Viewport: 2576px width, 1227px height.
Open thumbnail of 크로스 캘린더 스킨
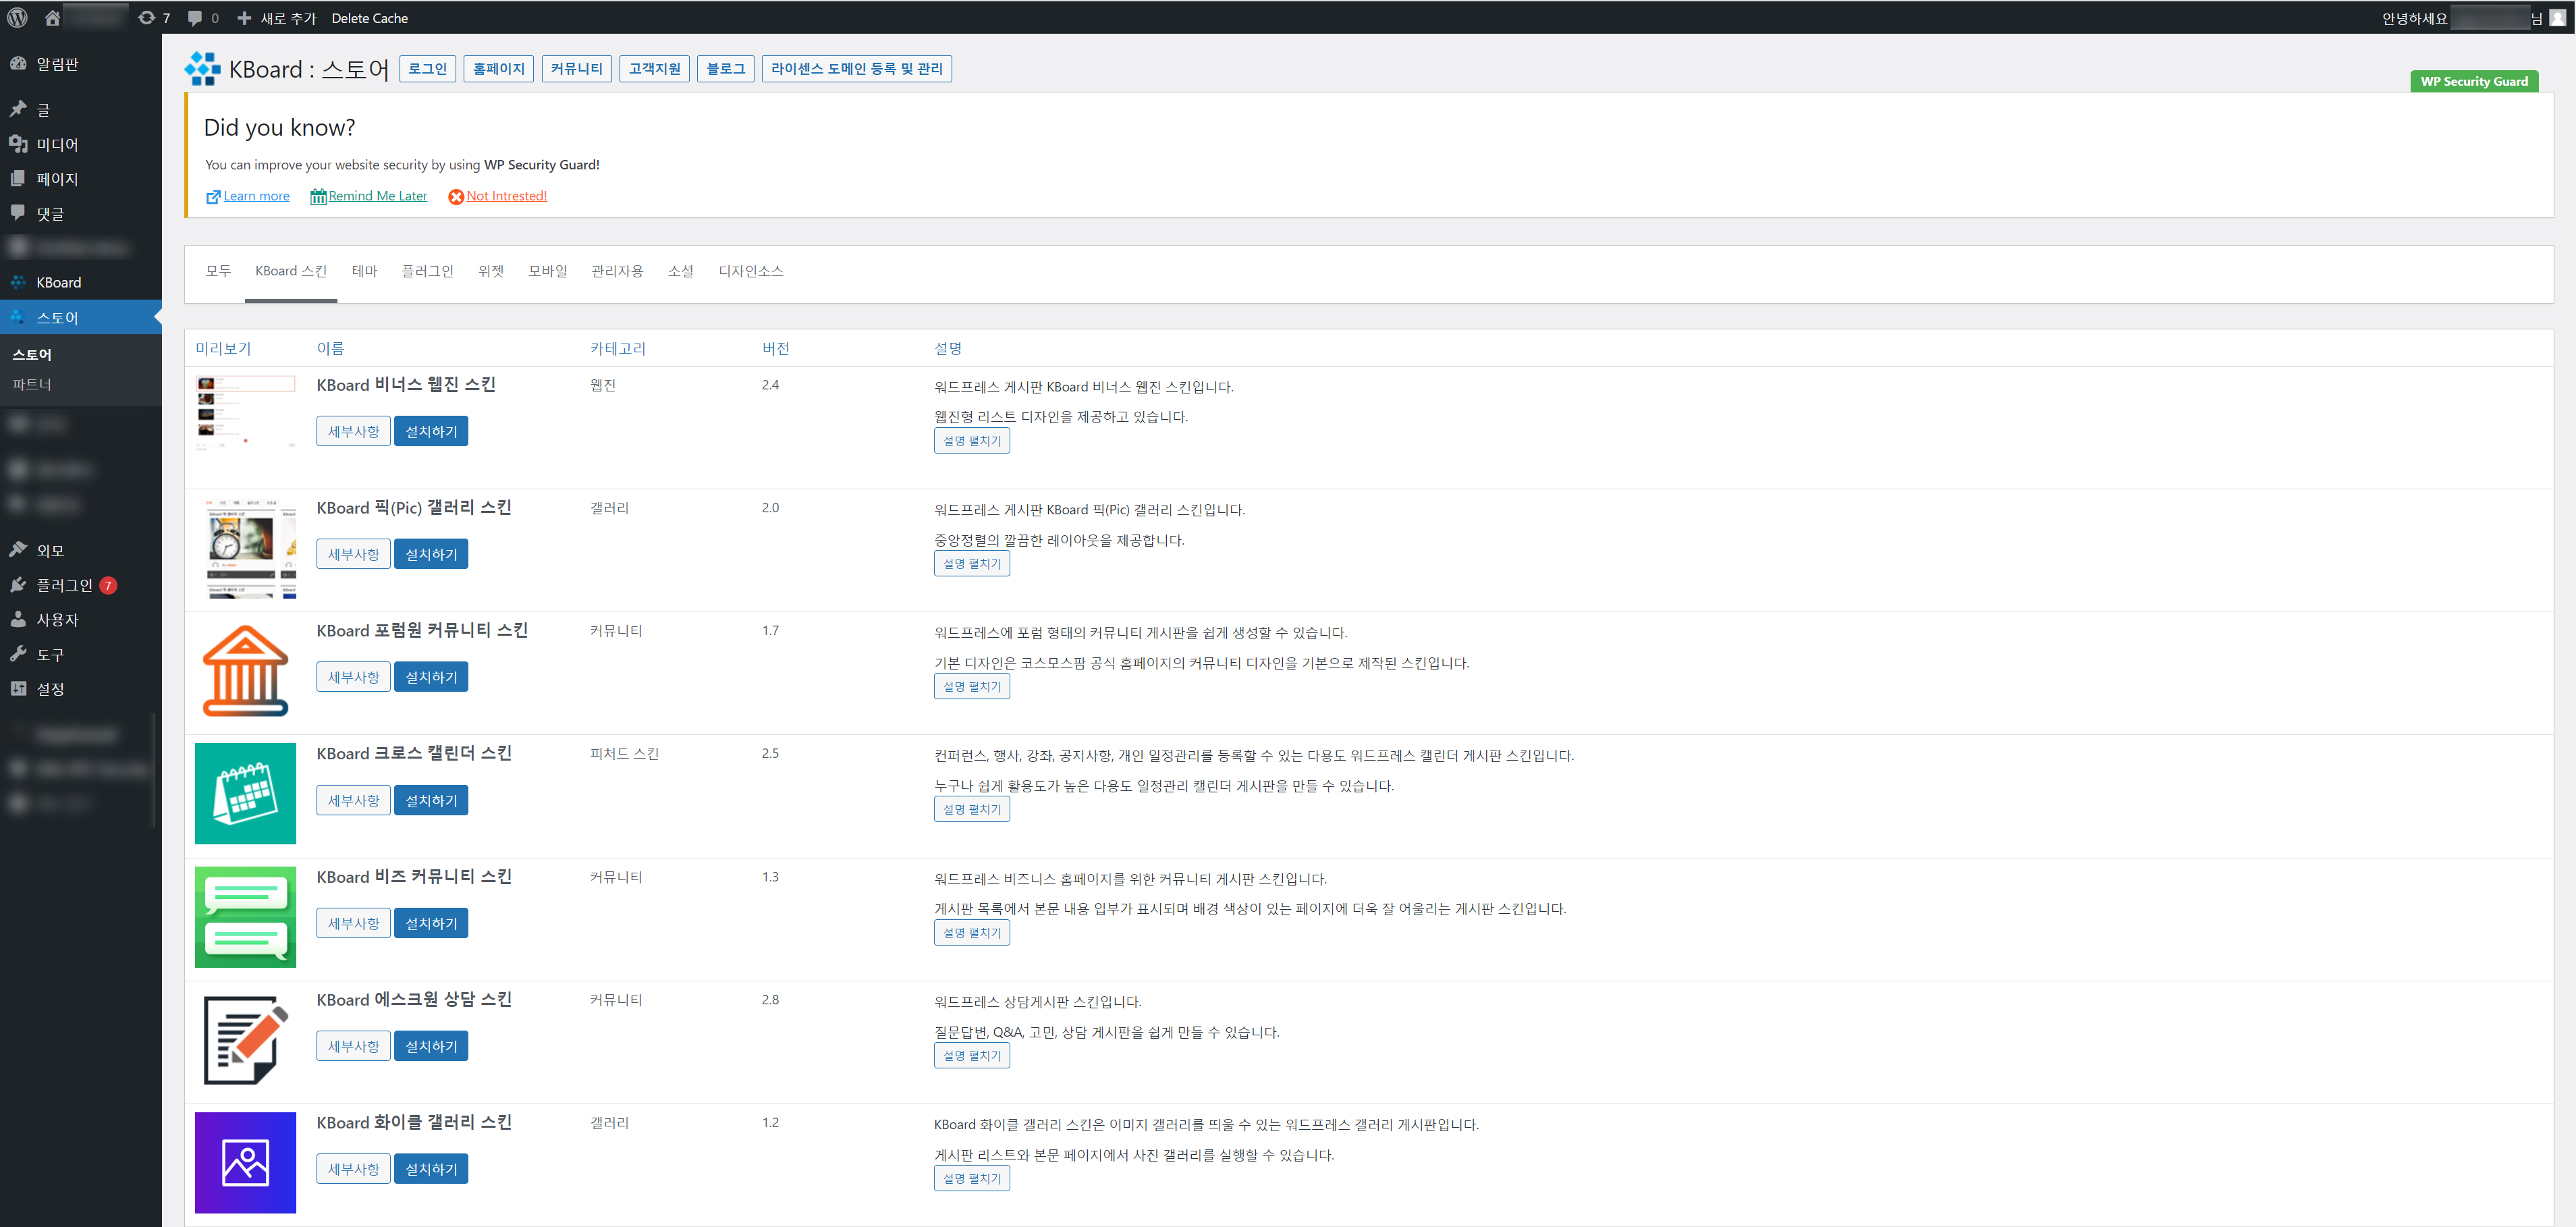pos(245,793)
